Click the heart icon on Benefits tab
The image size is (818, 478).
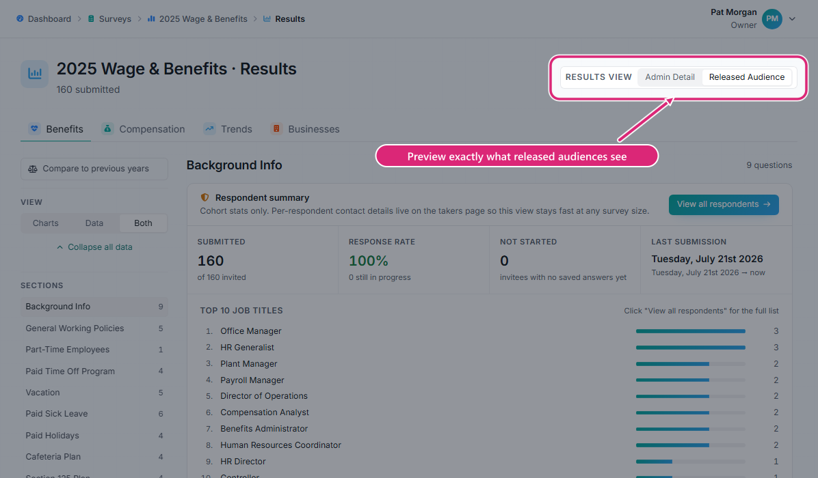click(34, 128)
